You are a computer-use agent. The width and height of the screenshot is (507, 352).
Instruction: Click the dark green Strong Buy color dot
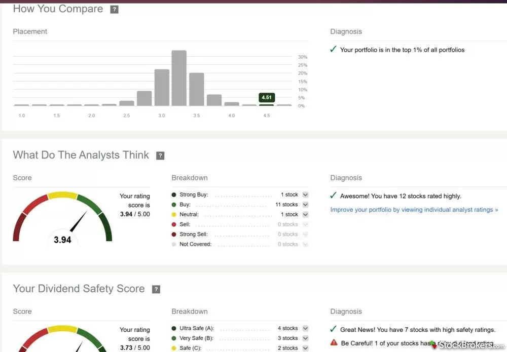point(174,195)
